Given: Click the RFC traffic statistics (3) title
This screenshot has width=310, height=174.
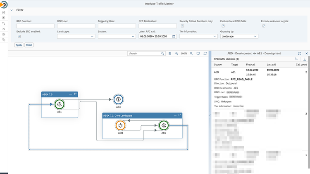Looking at the screenshot, I should click(x=226, y=59).
